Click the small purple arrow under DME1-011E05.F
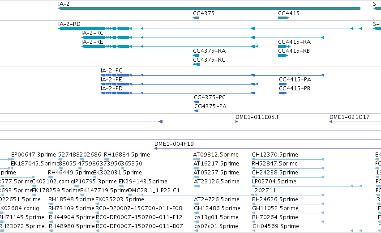 tap(236, 122)
